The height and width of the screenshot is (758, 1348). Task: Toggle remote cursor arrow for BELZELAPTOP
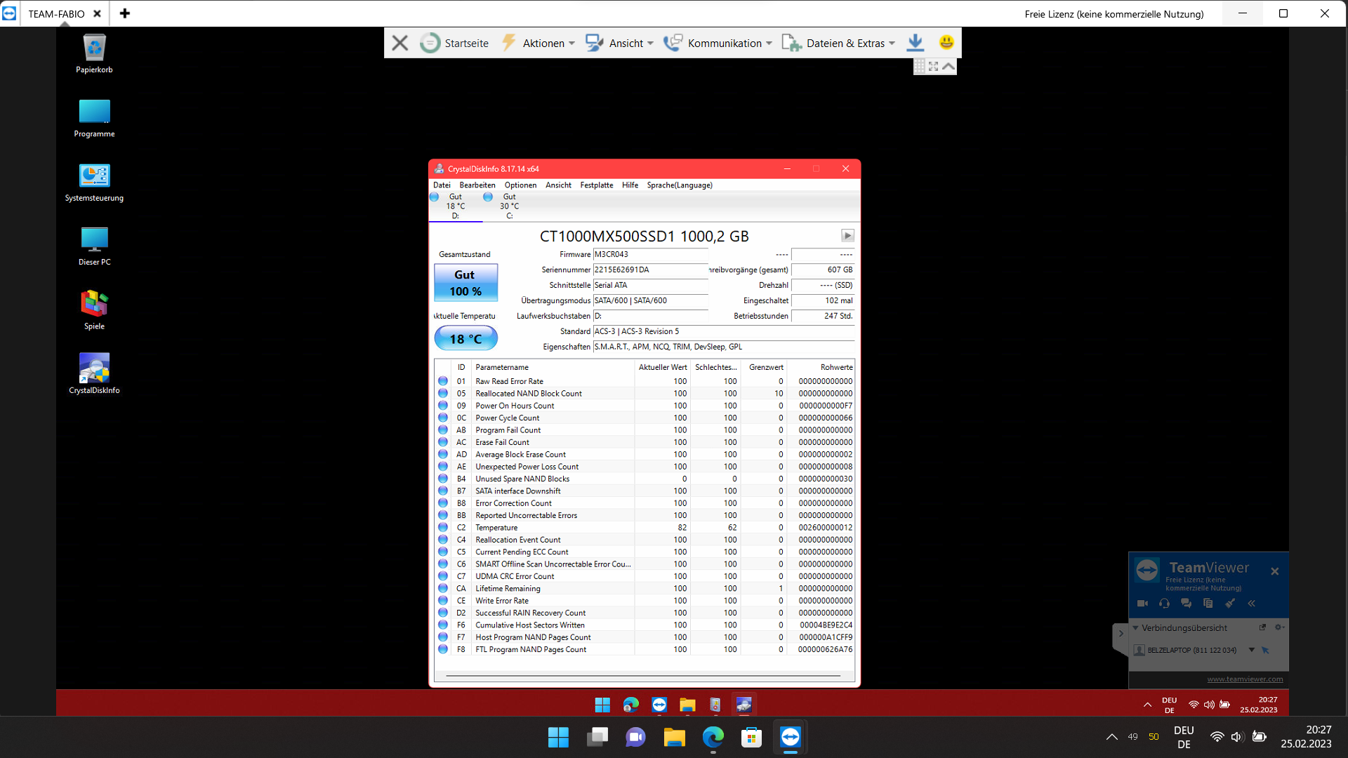tap(1265, 651)
